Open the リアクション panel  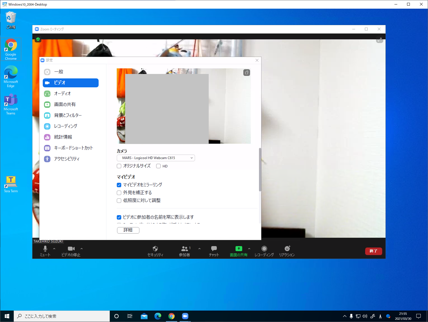pyautogui.click(x=287, y=251)
